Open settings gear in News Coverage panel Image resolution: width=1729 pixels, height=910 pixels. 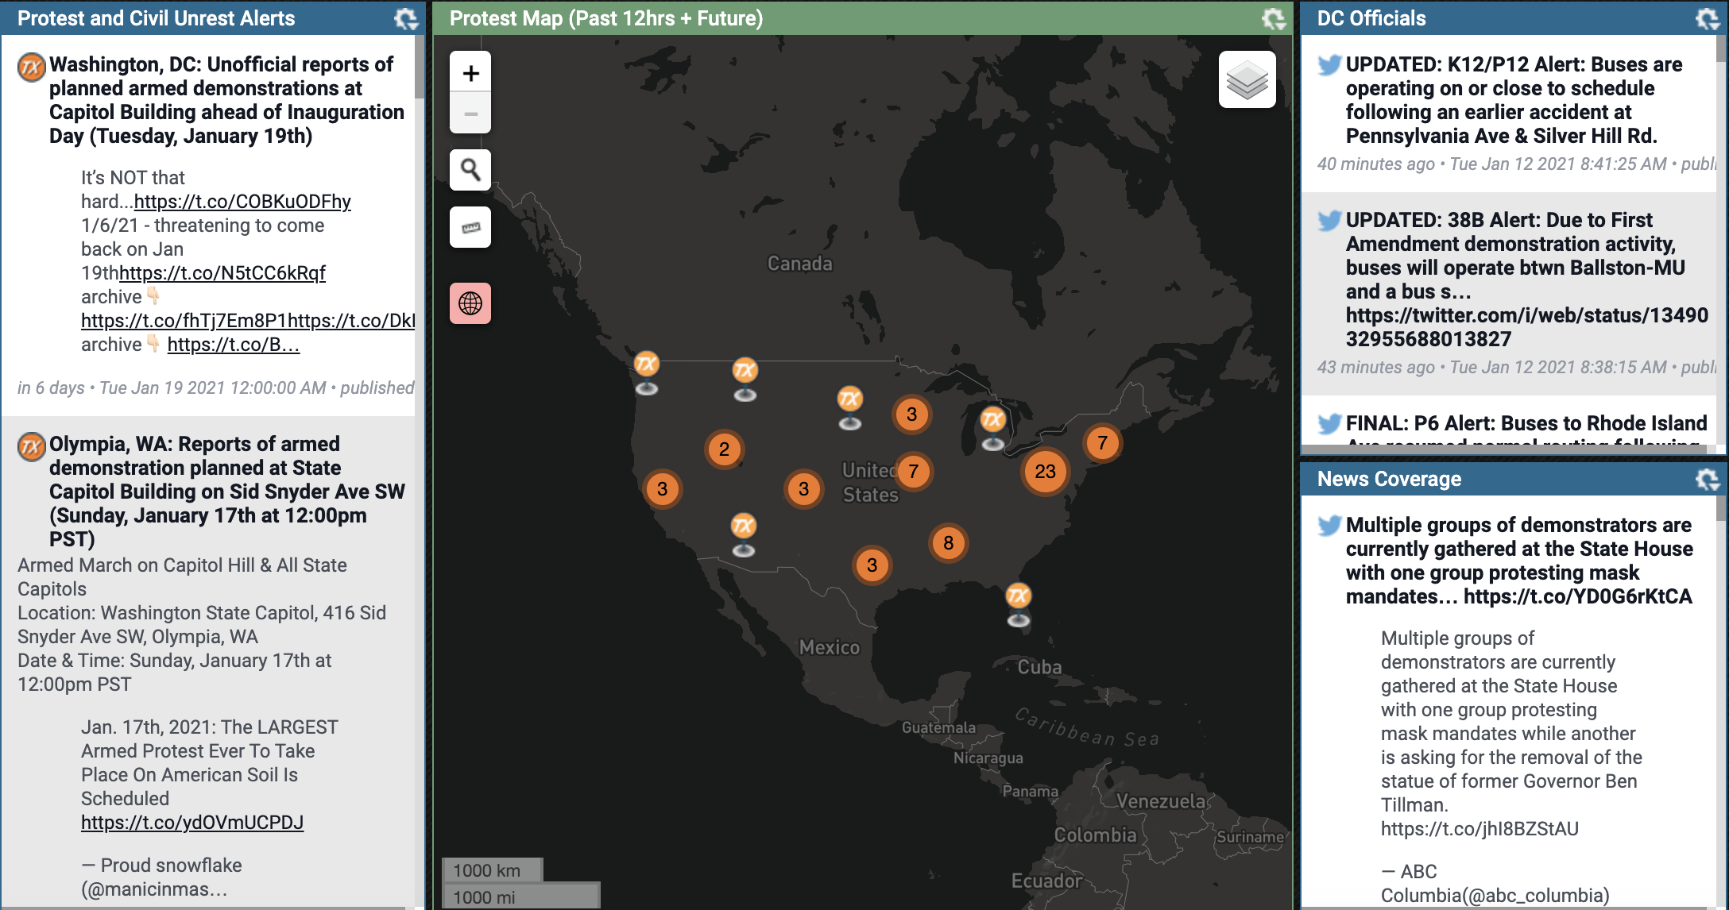pos(1708,479)
